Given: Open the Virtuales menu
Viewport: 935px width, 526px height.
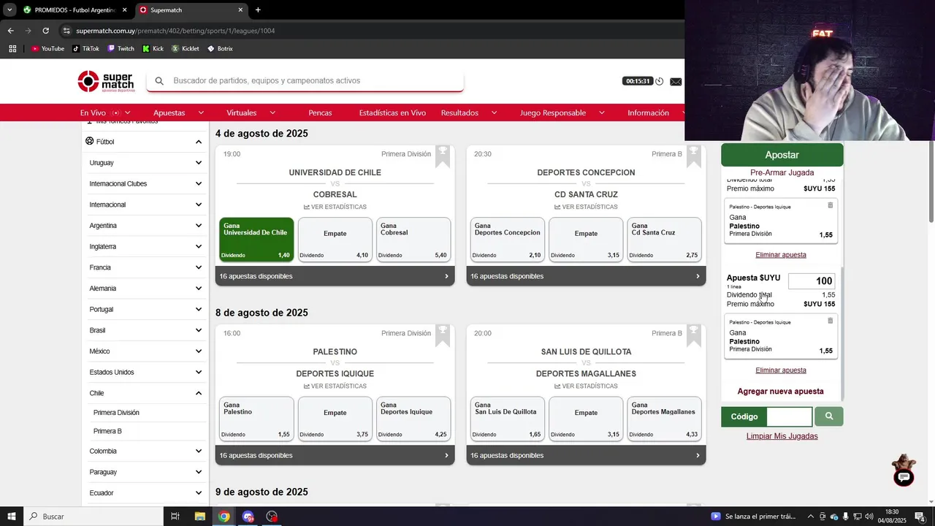Looking at the screenshot, I should 251,113.
